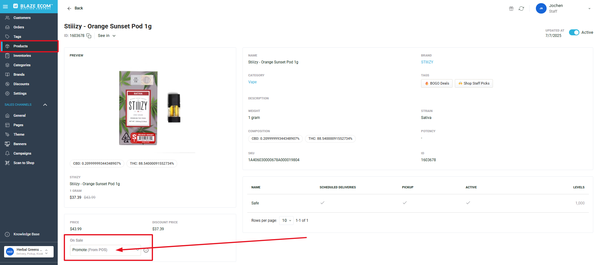The width and height of the screenshot is (598, 265).
Task: Go to Orders menu item
Action: pos(19,27)
